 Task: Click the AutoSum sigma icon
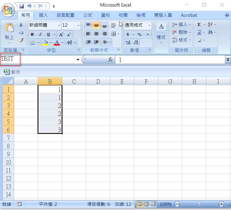tap(199, 25)
